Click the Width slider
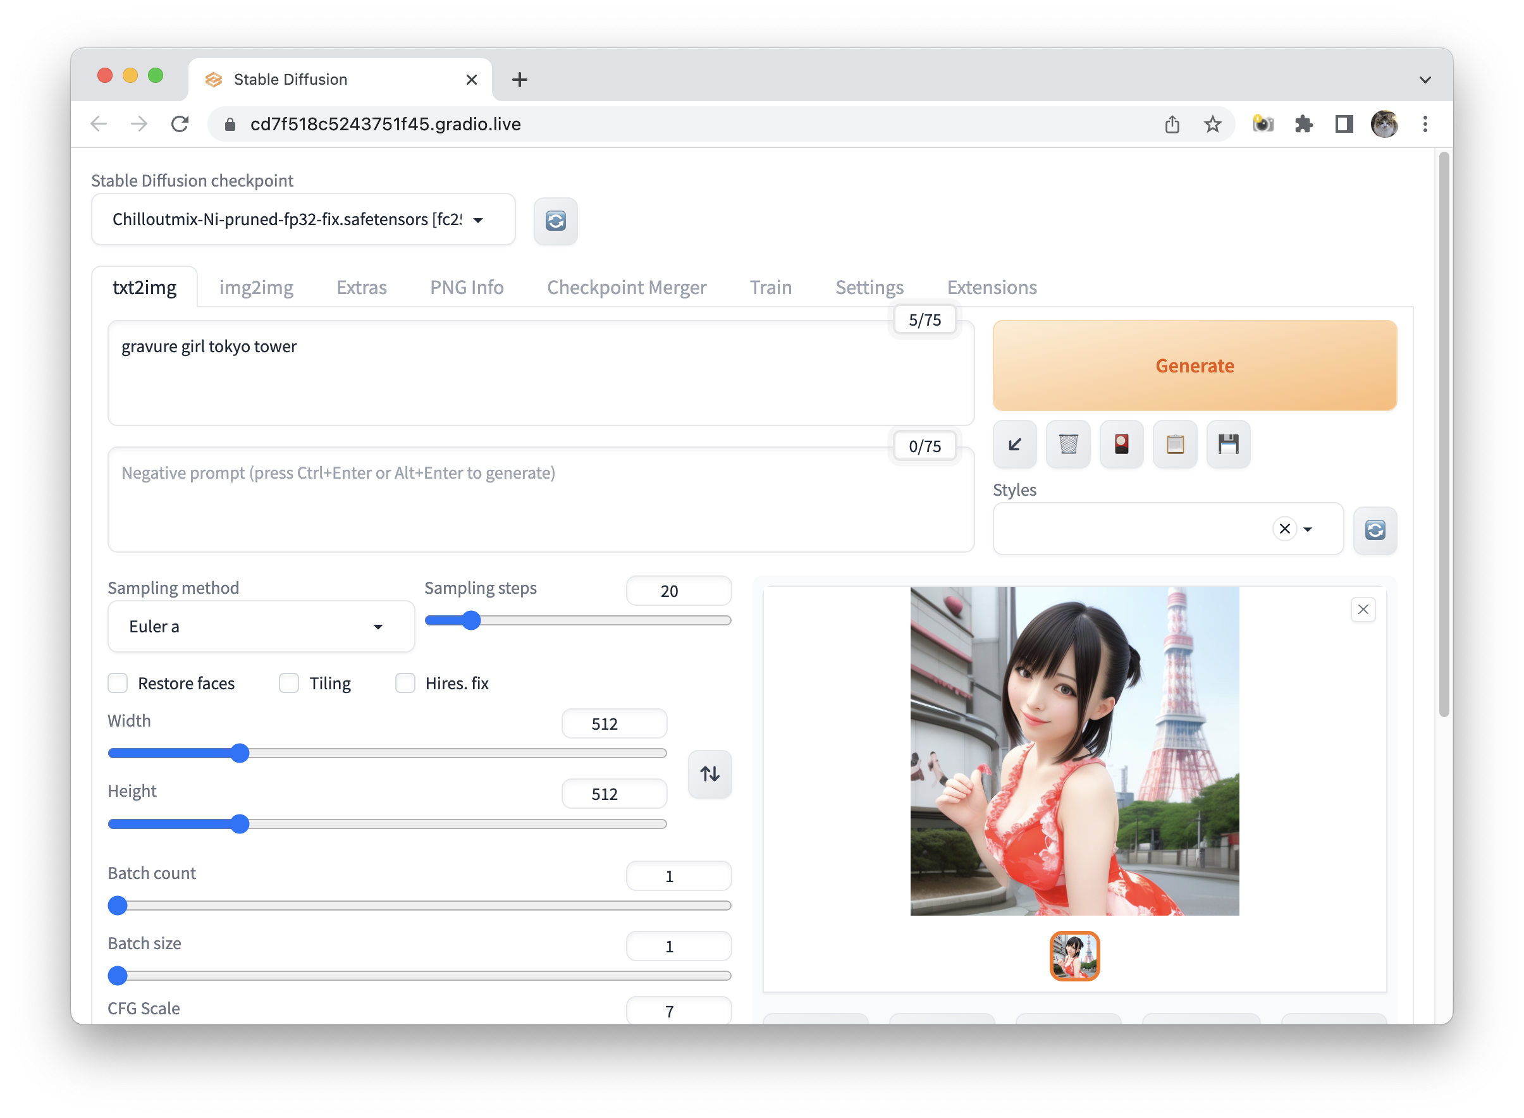This screenshot has width=1524, height=1118. [387, 752]
